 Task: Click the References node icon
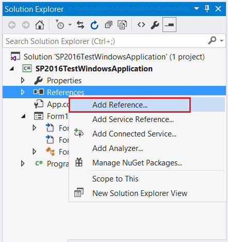click(39, 92)
